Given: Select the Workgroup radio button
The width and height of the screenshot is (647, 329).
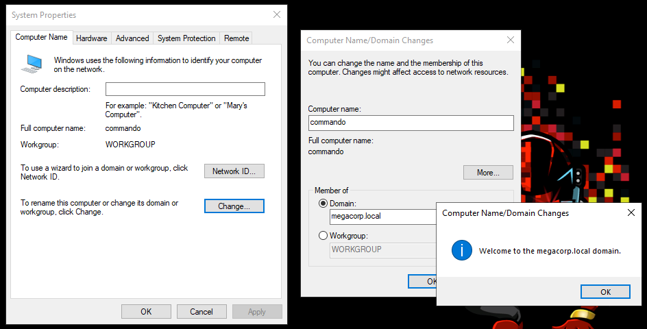Looking at the screenshot, I should click(x=323, y=235).
